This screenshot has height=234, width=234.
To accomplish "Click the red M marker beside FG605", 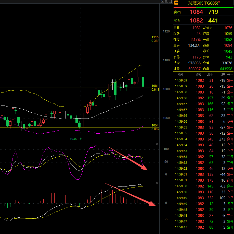I will click(x=219, y=2).
